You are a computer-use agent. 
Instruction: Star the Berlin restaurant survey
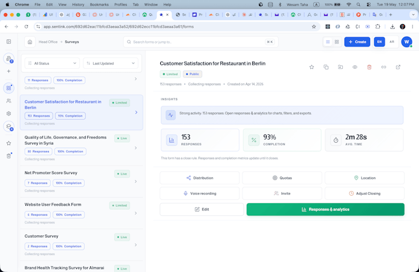tap(311, 67)
